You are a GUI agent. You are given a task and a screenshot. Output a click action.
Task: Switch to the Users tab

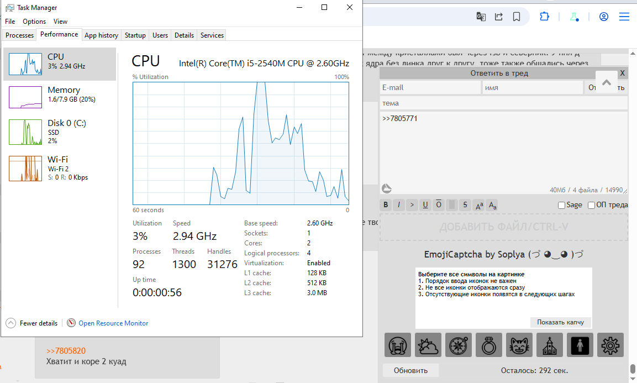[x=160, y=35]
